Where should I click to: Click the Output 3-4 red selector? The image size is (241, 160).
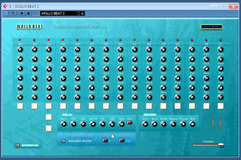(121, 141)
